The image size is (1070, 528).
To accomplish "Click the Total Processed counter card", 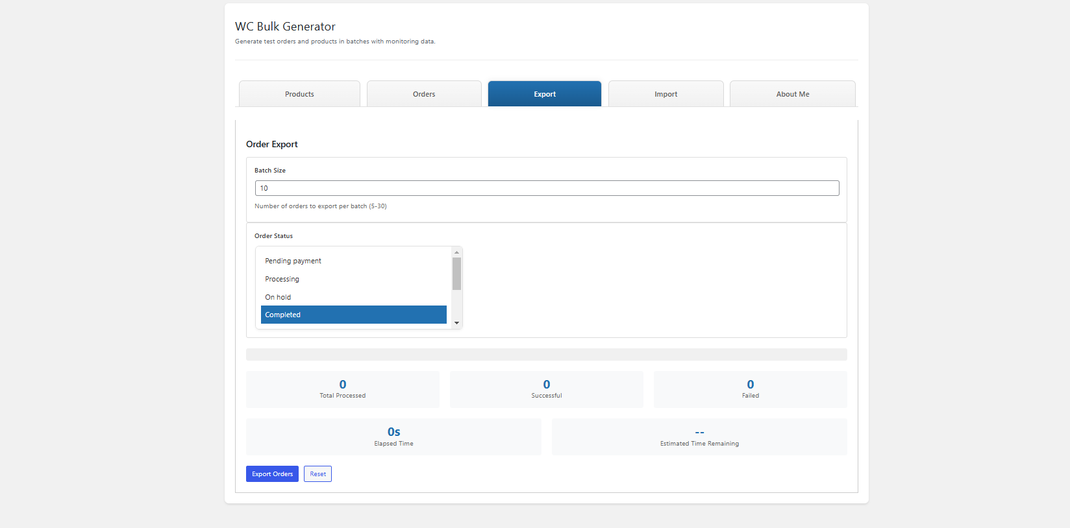I will [x=343, y=389].
